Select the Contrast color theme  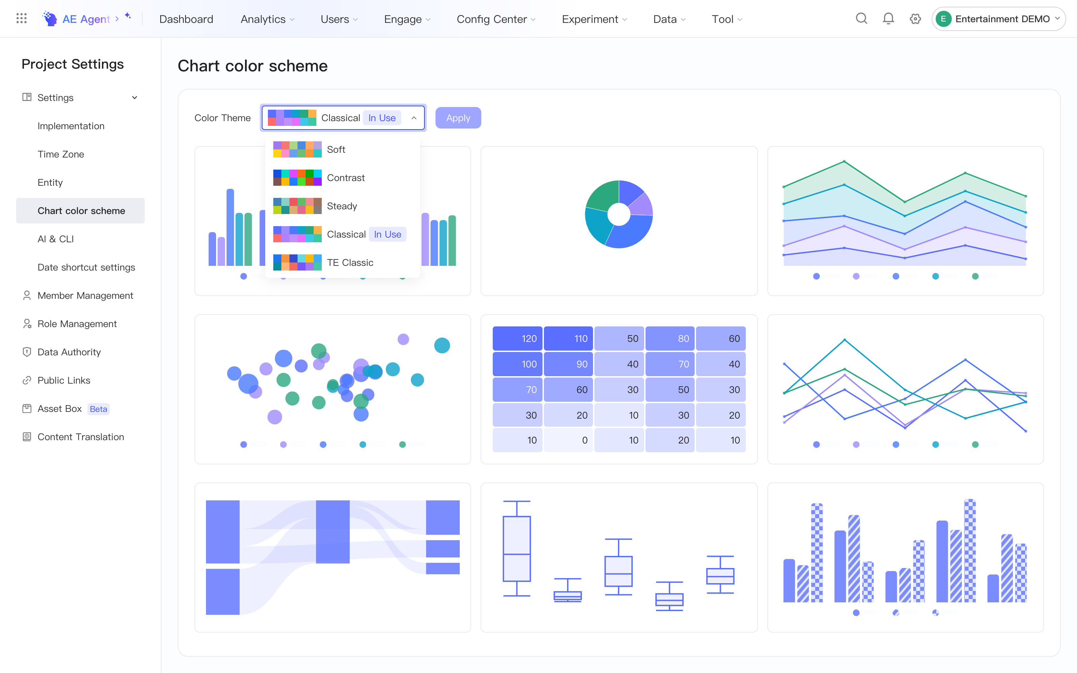pos(342,178)
